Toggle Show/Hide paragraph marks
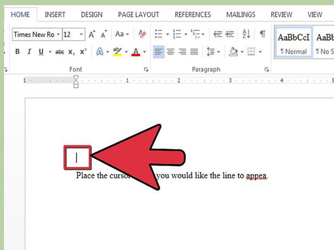This screenshot has width=334, height=250. pyautogui.click(x=262, y=34)
